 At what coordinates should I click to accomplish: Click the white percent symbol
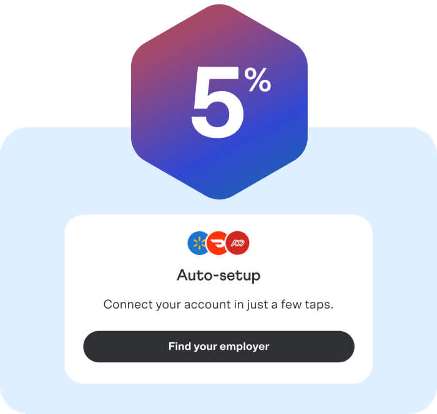click(x=257, y=80)
